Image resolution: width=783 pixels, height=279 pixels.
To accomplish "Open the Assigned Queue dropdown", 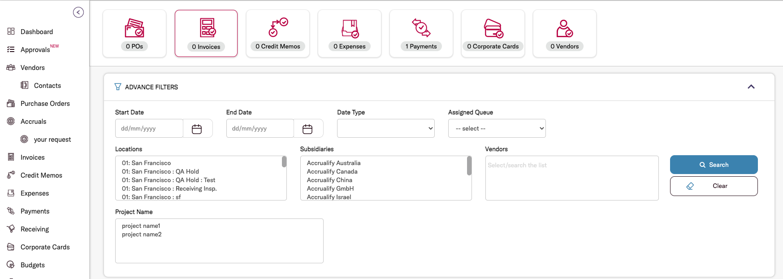I will [497, 128].
